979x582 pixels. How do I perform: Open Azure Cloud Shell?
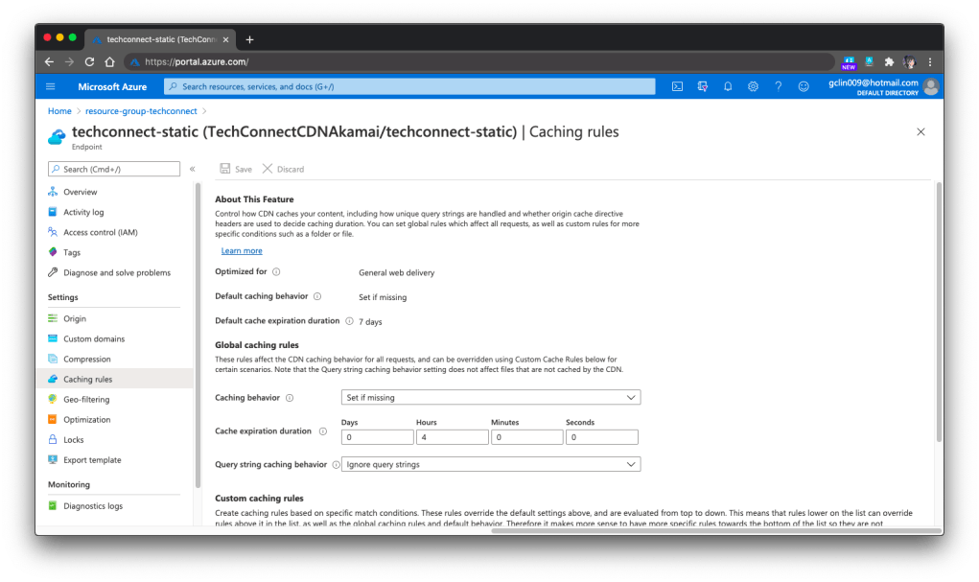[x=677, y=86]
